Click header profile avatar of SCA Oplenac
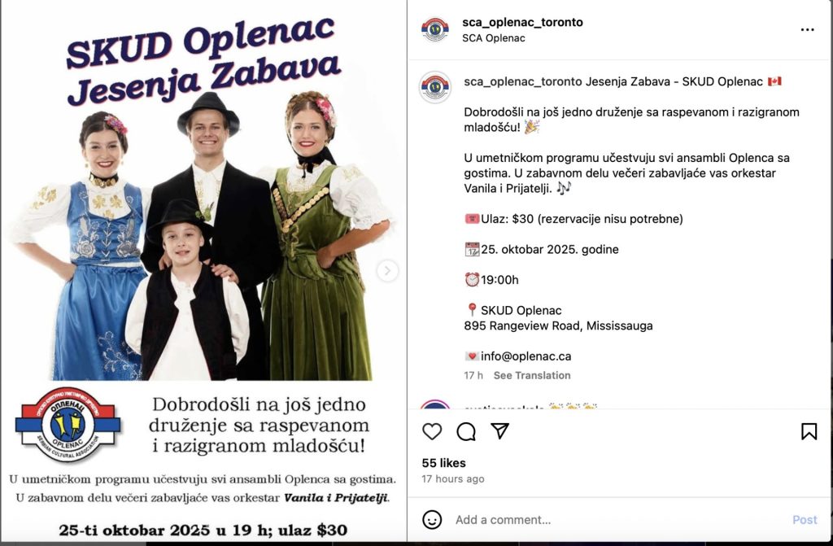 [435, 30]
